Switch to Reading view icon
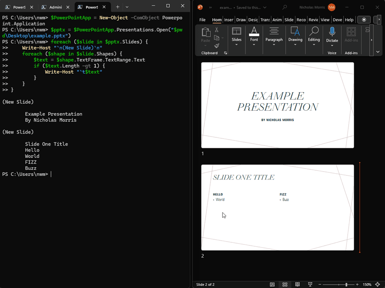 point(297,284)
